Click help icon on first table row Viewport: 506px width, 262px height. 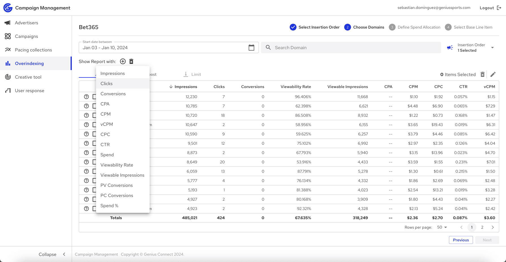click(x=86, y=97)
